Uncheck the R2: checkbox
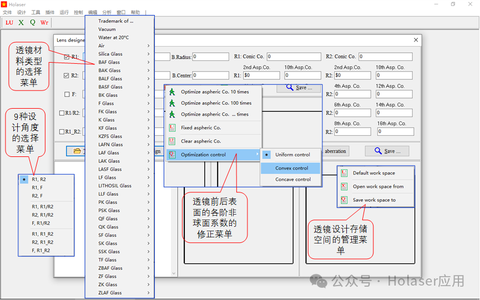The image size is (480, 300). pyautogui.click(x=66, y=75)
